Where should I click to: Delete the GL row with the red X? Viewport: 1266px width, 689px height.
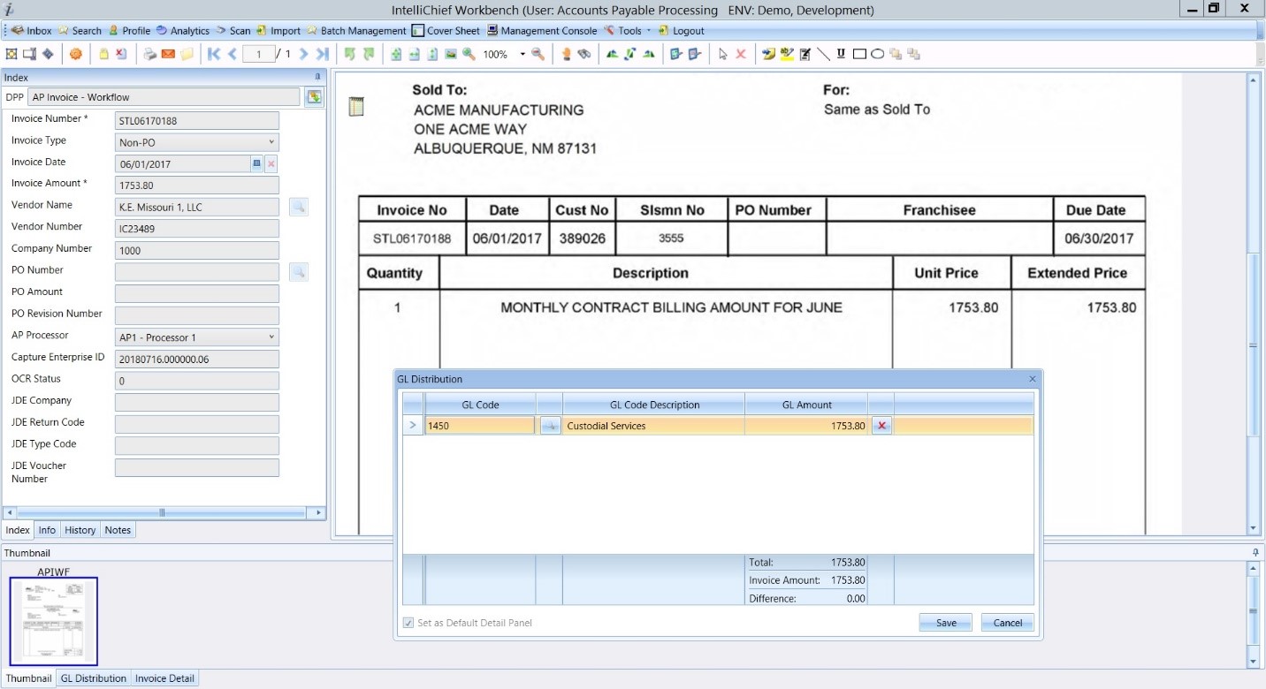click(x=881, y=426)
